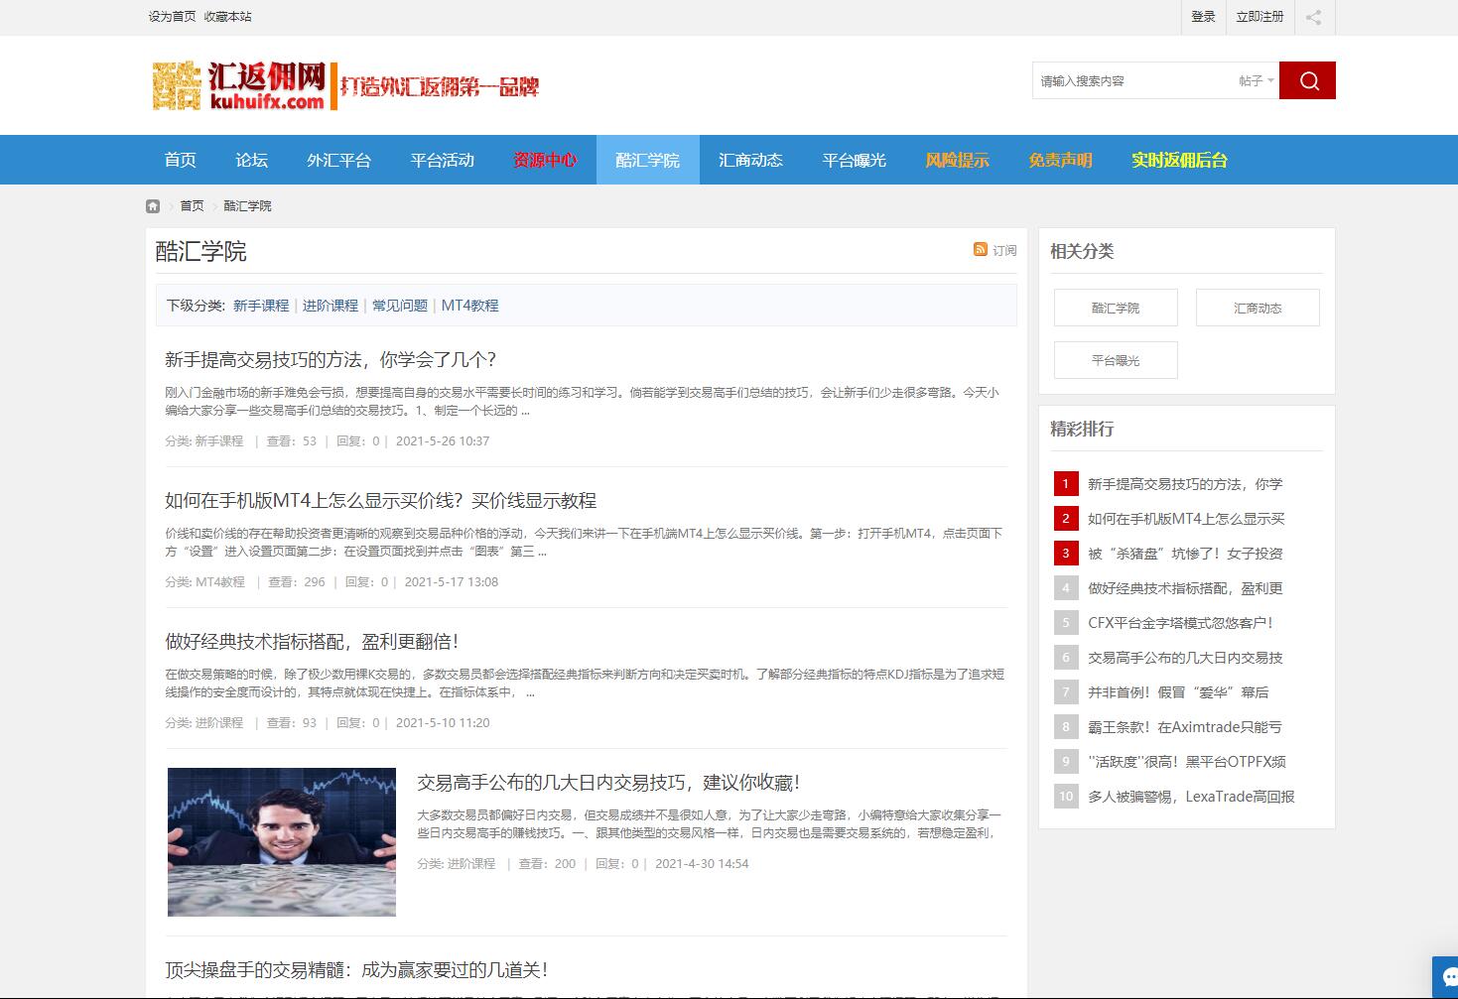Image resolution: width=1458 pixels, height=999 pixels.
Task: Click the red search magnifier button
Action: coord(1307,80)
